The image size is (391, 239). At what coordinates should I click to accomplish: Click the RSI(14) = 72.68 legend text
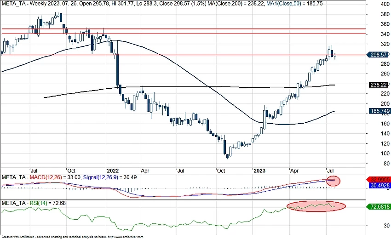48,203
